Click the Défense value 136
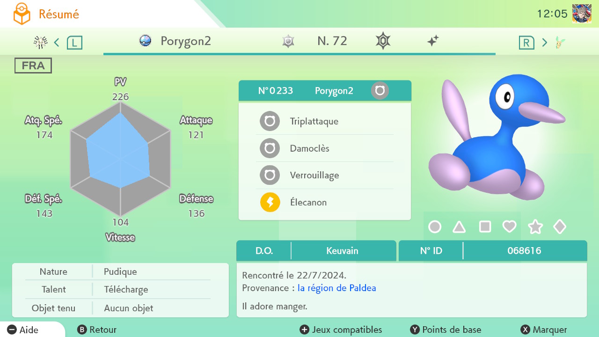 [x=196, y=213]
